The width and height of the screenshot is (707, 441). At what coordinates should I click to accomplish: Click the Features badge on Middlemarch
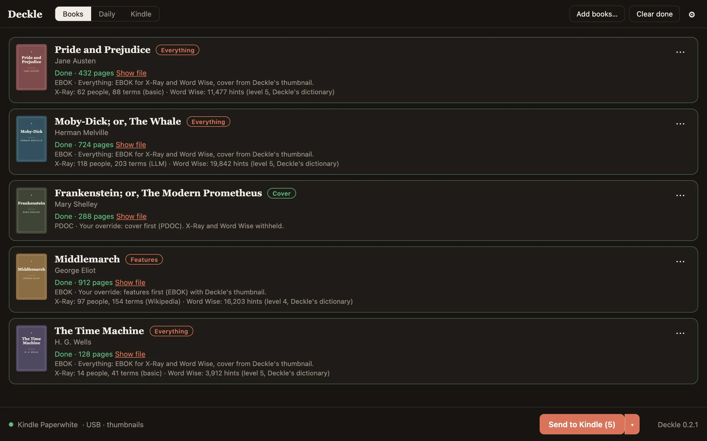[x=144, y=260]
